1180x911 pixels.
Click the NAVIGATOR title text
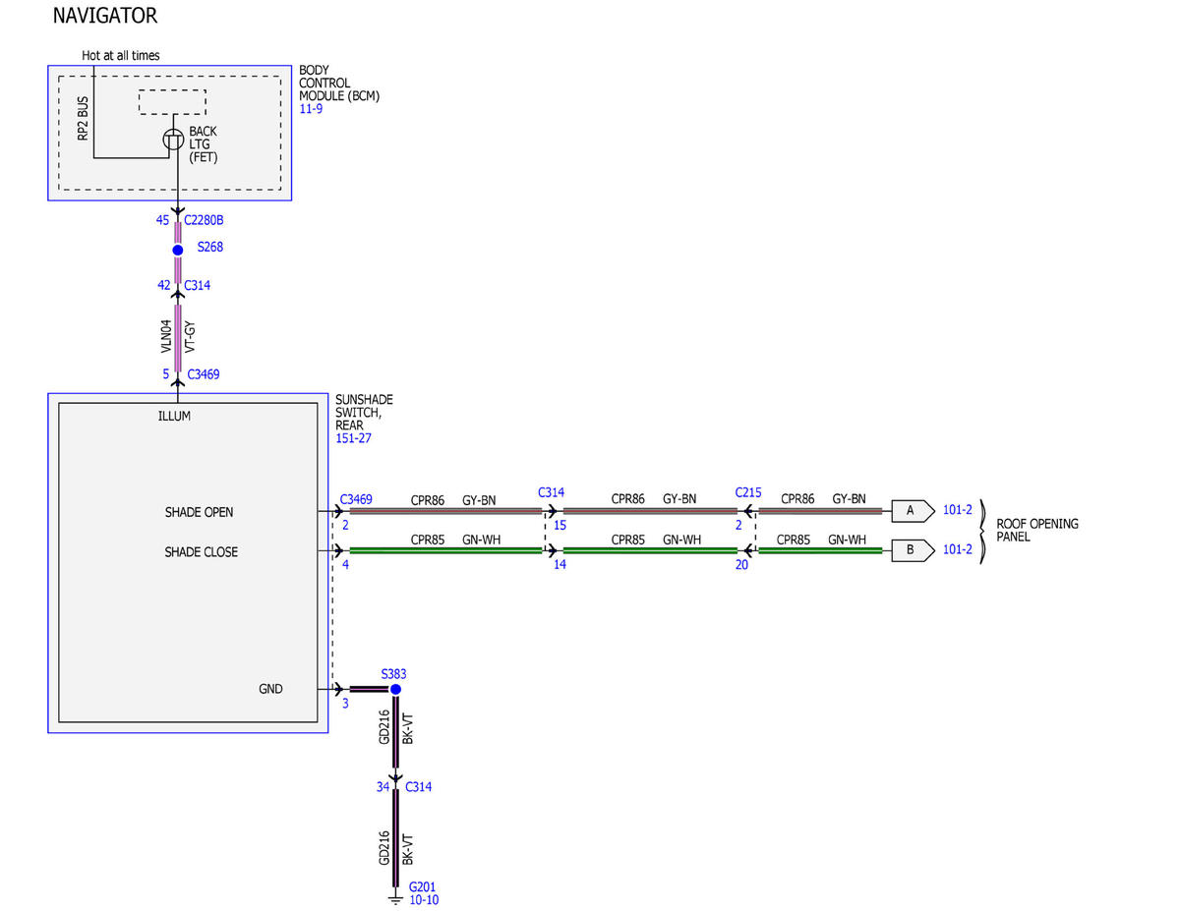pyautogui.click(x=105, y=17)
